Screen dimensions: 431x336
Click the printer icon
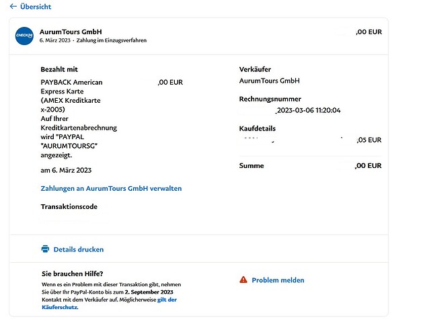pos(45,249)
